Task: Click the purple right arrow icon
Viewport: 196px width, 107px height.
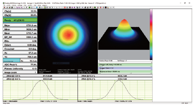Action: click(x=74, y=7)
